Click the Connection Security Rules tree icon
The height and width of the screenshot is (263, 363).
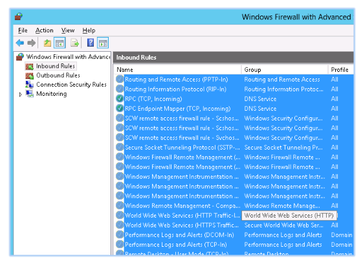pyautogui.click(x=29, y=85)
